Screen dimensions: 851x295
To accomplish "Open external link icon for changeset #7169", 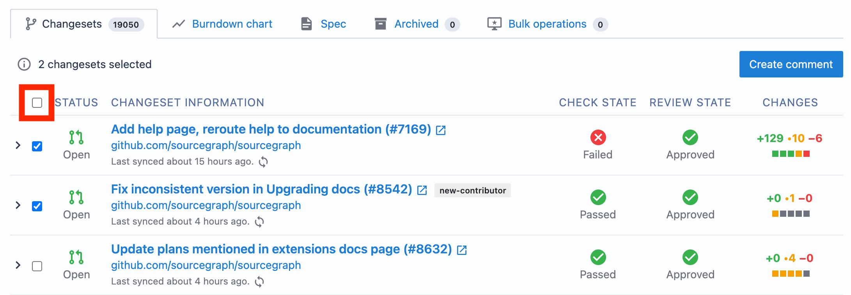I will [x=441, y=130].
